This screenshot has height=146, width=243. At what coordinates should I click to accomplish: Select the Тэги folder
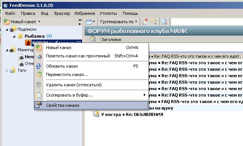pyautogui.click(x=22, y=70)
